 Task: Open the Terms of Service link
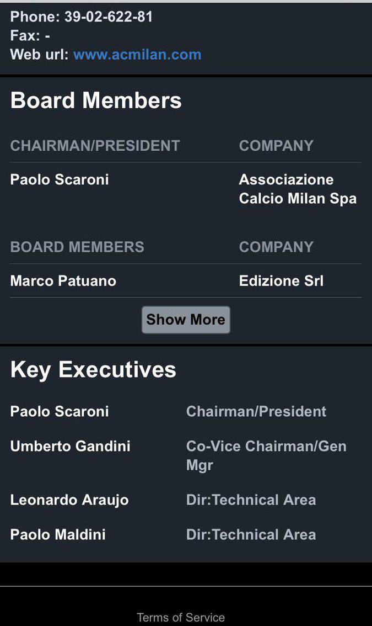point(181,617)
